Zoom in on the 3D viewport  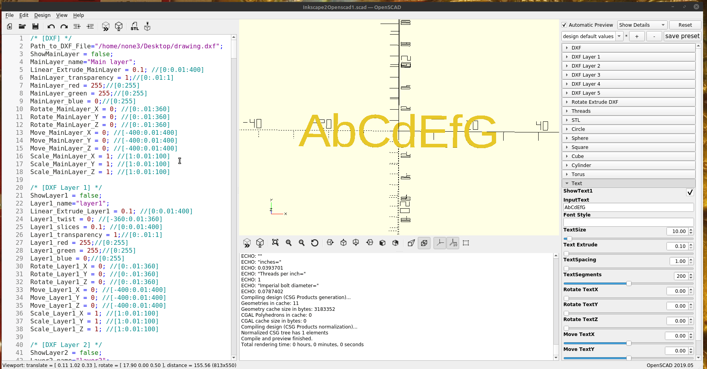[289, 243]
